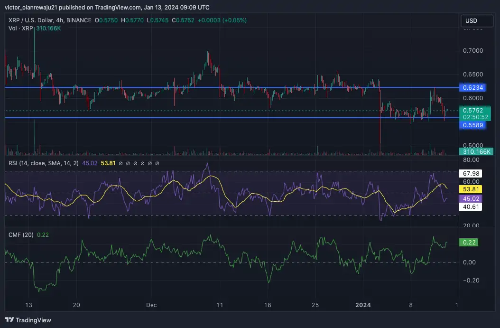Image resolution: width=500 pixels, height=328 pixels.
Task: Click the 53.81 RSI SMA value in legend
Action: [x=108, y=163]
